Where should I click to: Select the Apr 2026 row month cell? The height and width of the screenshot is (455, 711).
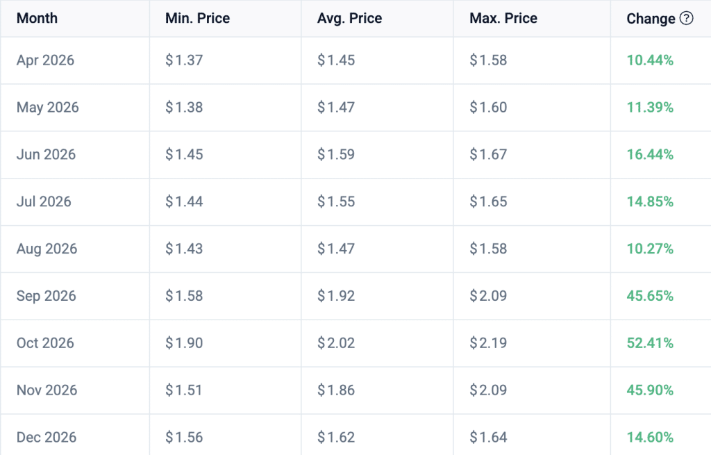tap(45, 60)
